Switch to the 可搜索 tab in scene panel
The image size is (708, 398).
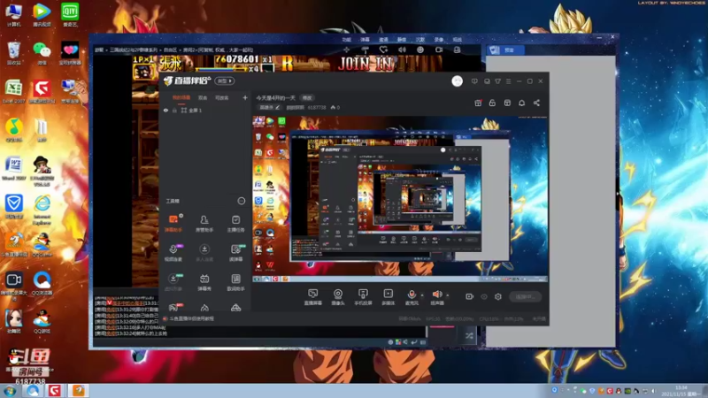point(221,98)
